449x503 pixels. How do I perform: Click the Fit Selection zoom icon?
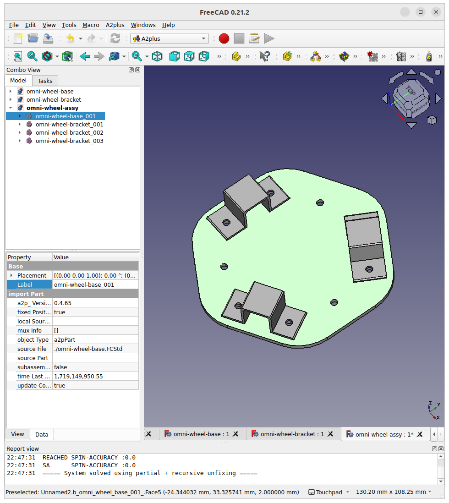pos(32,56)
